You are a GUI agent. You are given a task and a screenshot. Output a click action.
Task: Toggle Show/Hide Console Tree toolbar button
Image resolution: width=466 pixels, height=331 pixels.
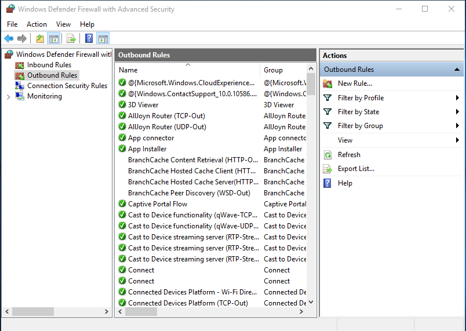(53, 39)
